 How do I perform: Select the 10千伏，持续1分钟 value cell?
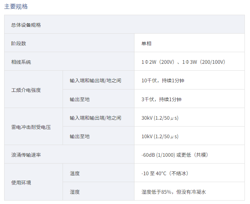(161, 81)
